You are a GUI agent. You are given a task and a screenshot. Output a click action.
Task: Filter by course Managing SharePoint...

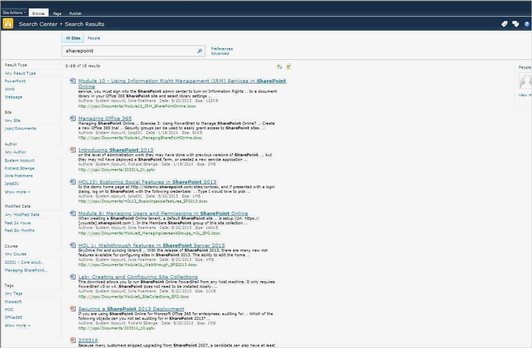26,270
